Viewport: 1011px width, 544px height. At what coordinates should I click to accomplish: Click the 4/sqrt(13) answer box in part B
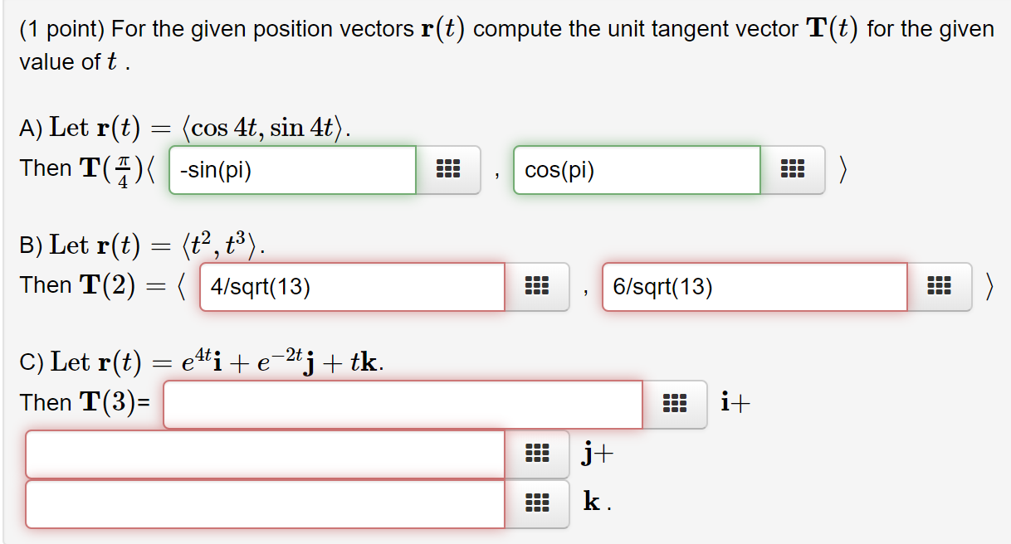point(350,287)
